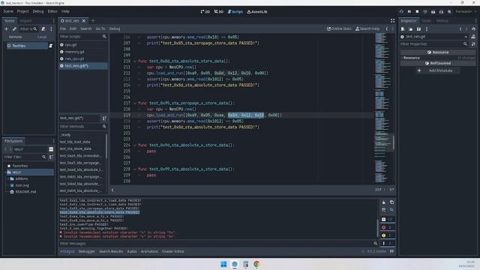Screen dimensions: 480x270
Task: Open Inspector dock options menu
Action: tap(475, 21)
